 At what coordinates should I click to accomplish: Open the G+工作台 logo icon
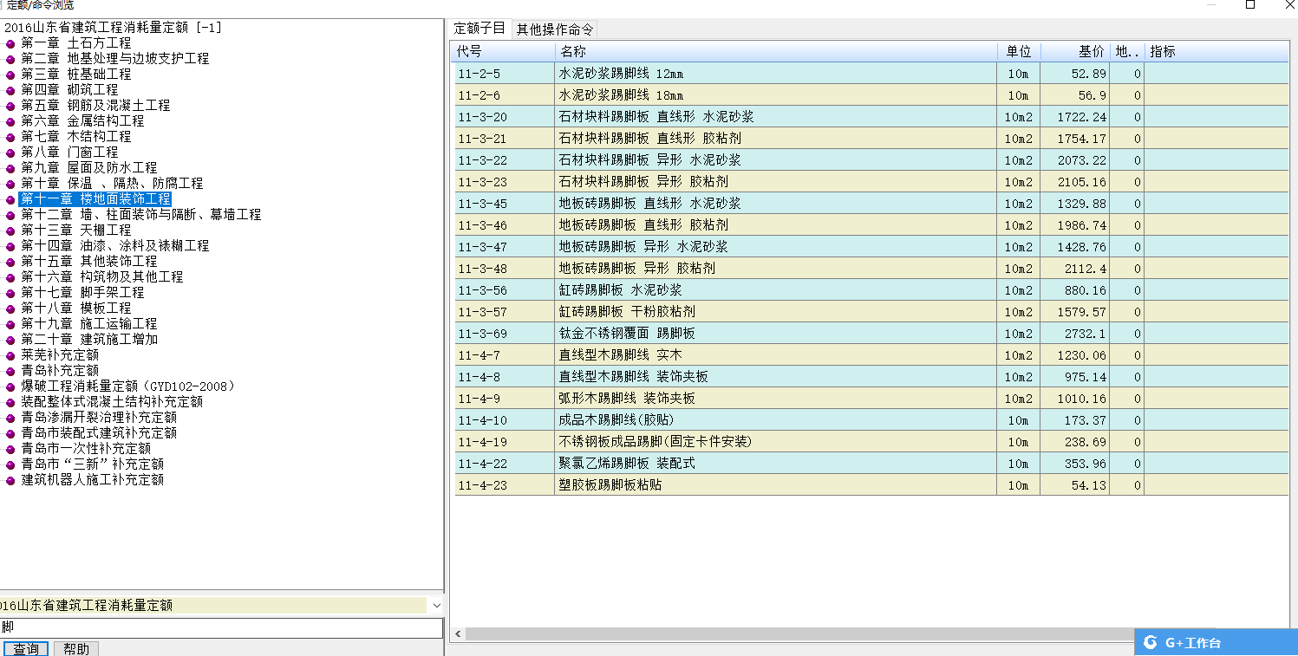(x=1151, y=642)
